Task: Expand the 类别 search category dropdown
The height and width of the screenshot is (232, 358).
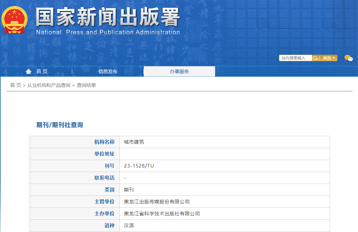Action: 329,58
